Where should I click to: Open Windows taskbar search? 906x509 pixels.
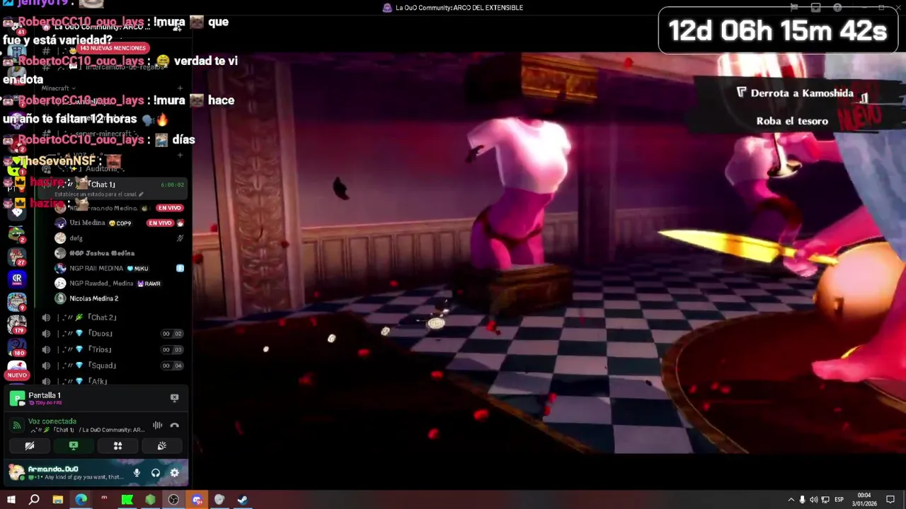point(34,500)
